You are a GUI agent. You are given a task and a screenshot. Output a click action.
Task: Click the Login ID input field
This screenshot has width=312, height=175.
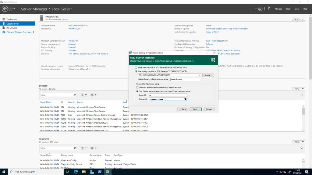tap(168, 95)
